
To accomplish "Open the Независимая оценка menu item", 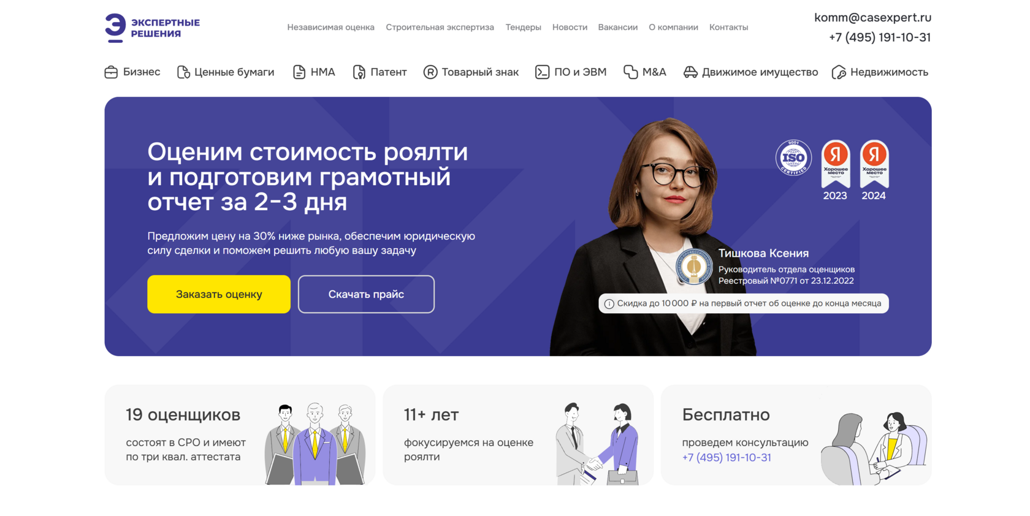I will tap(330, 27).
